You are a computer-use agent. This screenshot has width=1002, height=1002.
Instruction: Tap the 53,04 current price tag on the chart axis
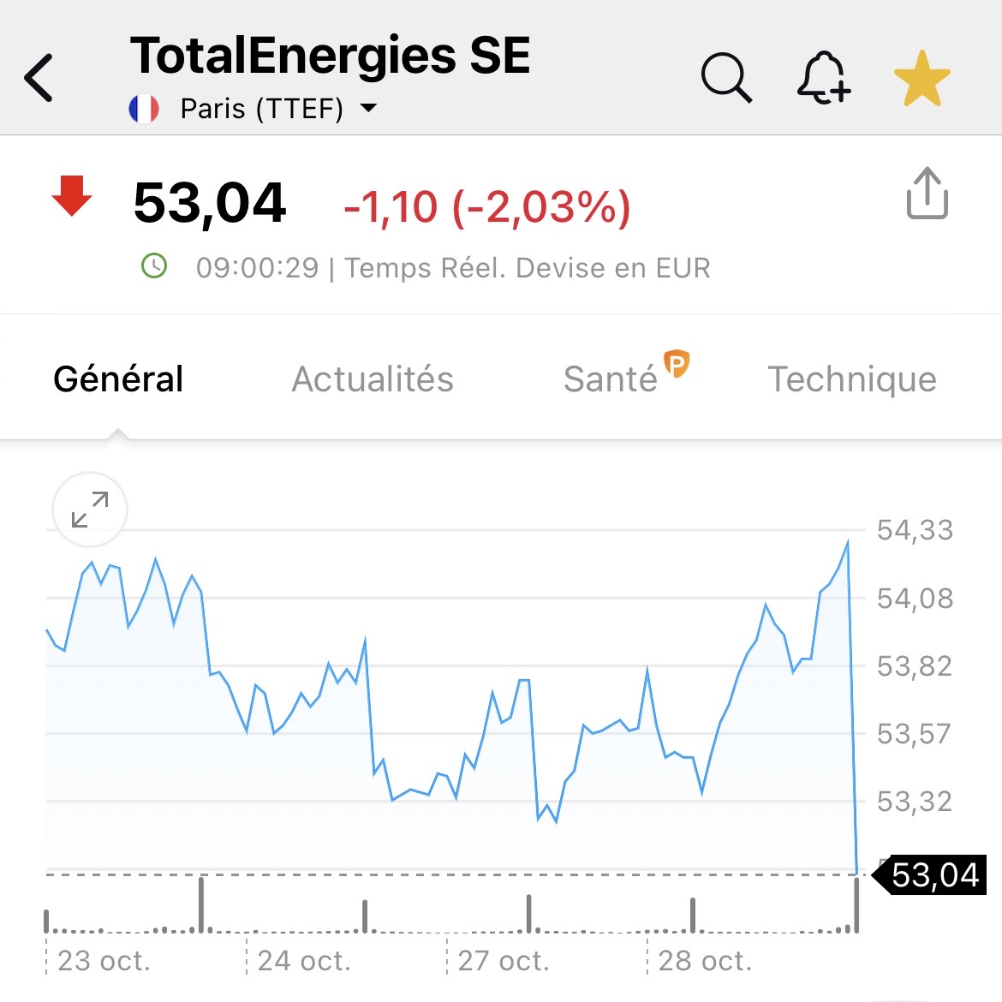pos(933,875)
